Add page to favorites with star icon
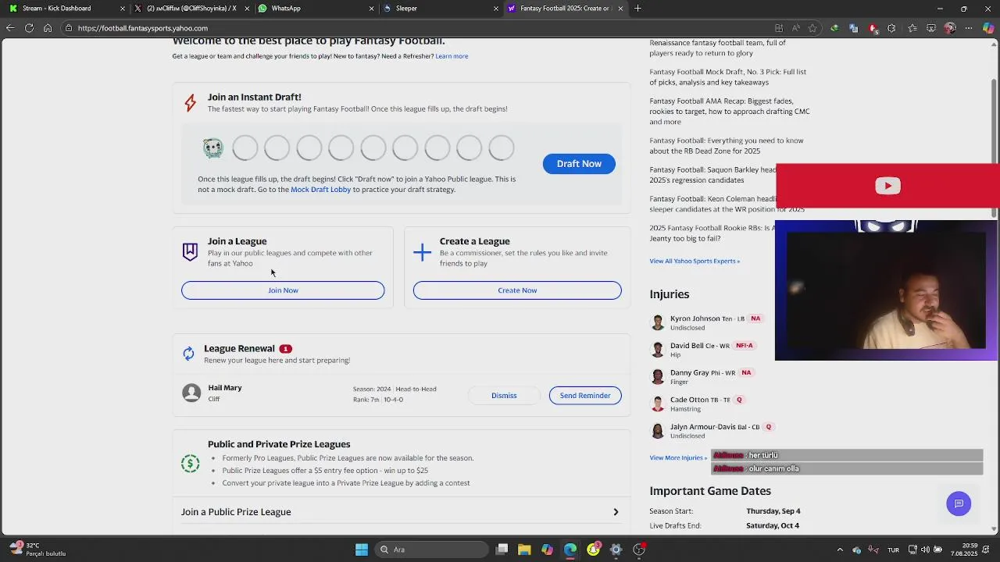Screen dimensions: 1000x562 point(812,28)
